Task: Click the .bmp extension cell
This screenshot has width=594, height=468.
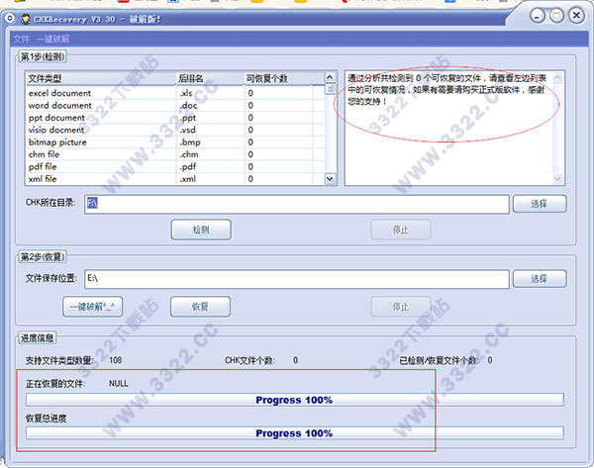Action: (x=190, y=142)
